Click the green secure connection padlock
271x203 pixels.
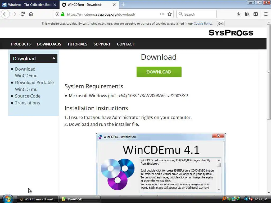63,14
